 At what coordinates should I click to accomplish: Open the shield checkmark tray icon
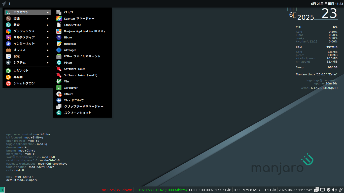coord(329,190)
